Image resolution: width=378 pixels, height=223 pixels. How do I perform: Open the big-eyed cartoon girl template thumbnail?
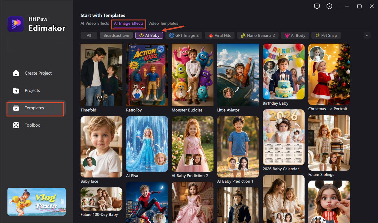329,202
